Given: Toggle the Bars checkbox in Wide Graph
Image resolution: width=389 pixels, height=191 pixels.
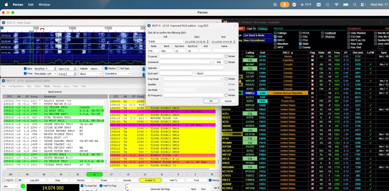Looking at the screenshot, I should click(25, 69).
